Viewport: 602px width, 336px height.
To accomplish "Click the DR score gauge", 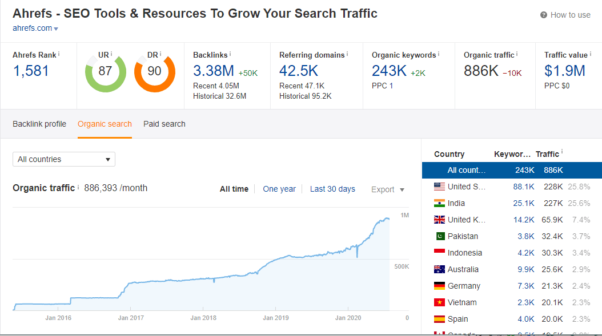I will click(x=154, y=73).
